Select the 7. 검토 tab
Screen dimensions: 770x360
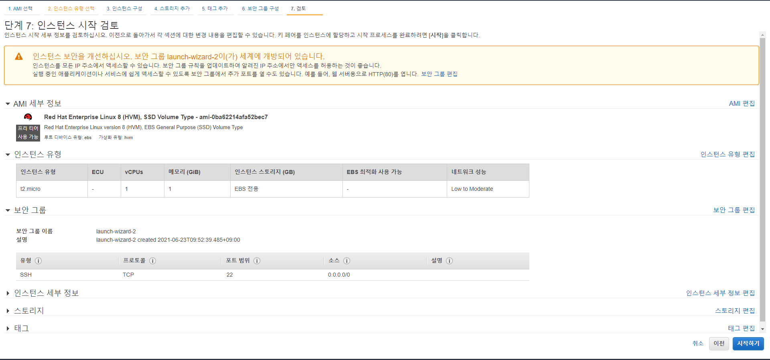(298, 8)
